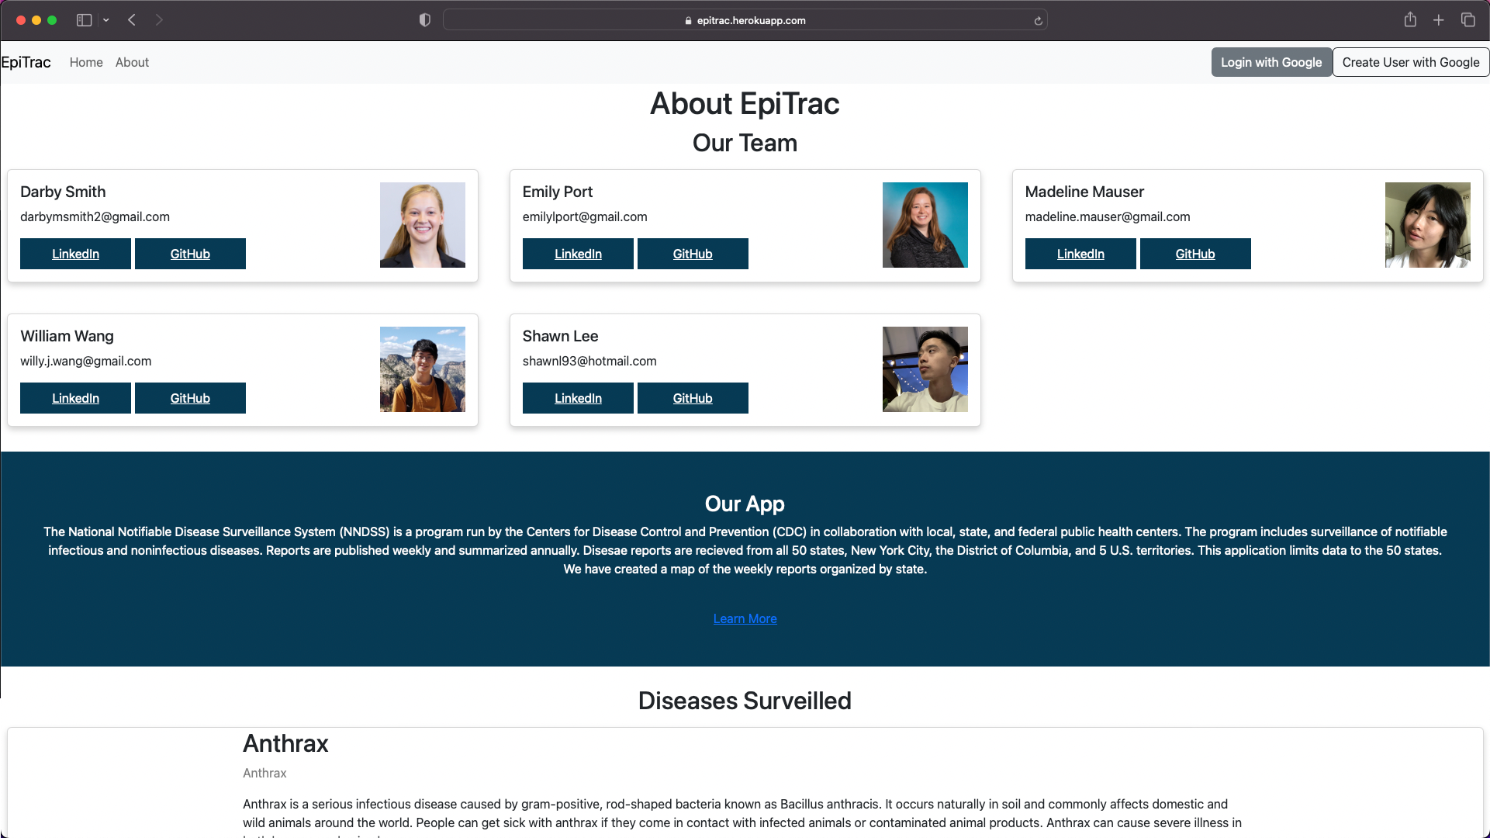Reload the page with refresh icon
The image size is (1490, 838).
(x=1038, y=21)
